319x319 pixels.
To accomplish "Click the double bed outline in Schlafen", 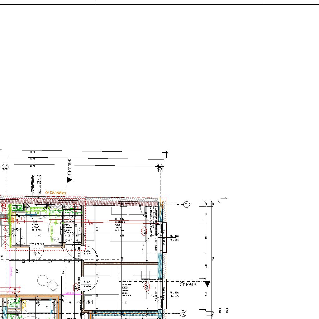I will coord(128,224).
